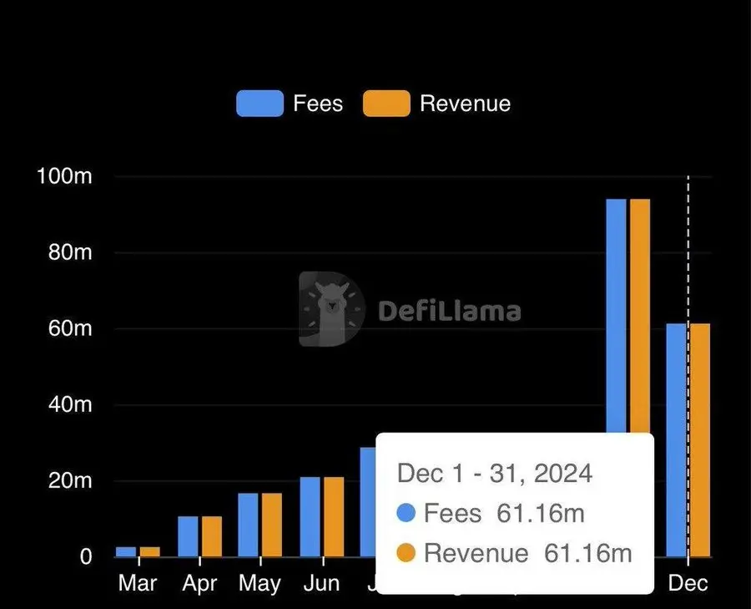
Task: Click the blue dot beside Fees 61.16m
Action: coord(406,513)
